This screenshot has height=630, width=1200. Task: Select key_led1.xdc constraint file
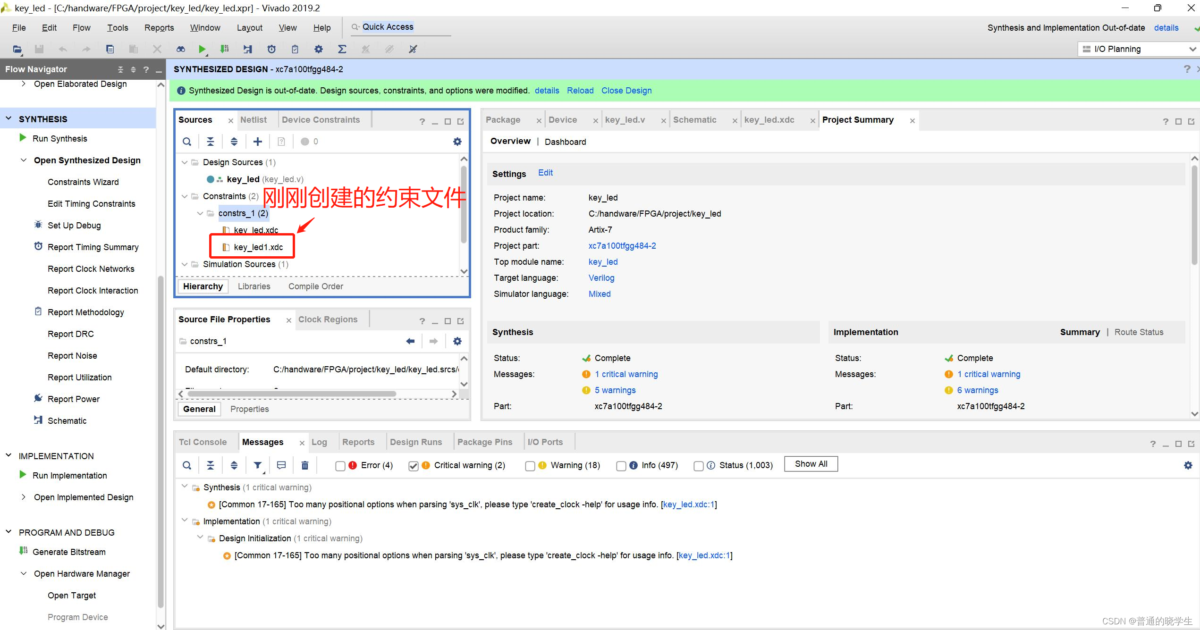tap(258, 247)
